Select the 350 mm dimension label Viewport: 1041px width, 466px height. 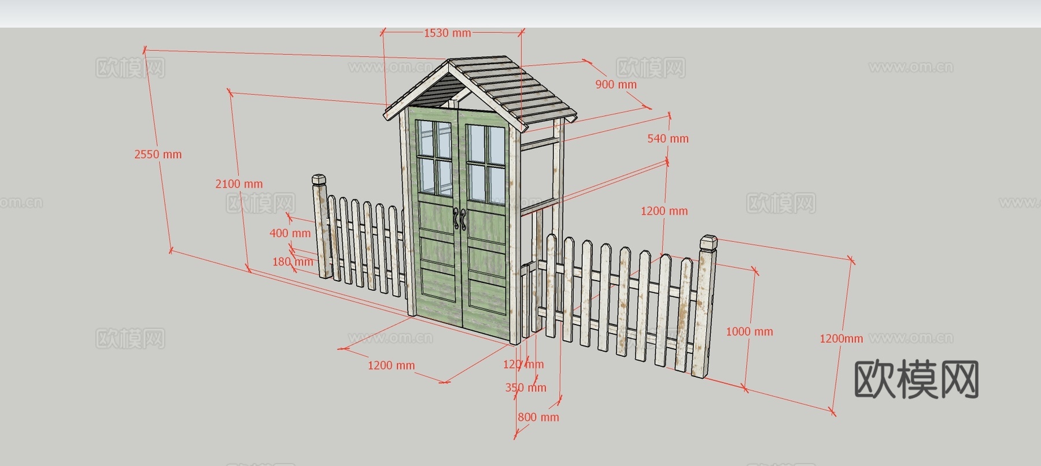point(526,387)
